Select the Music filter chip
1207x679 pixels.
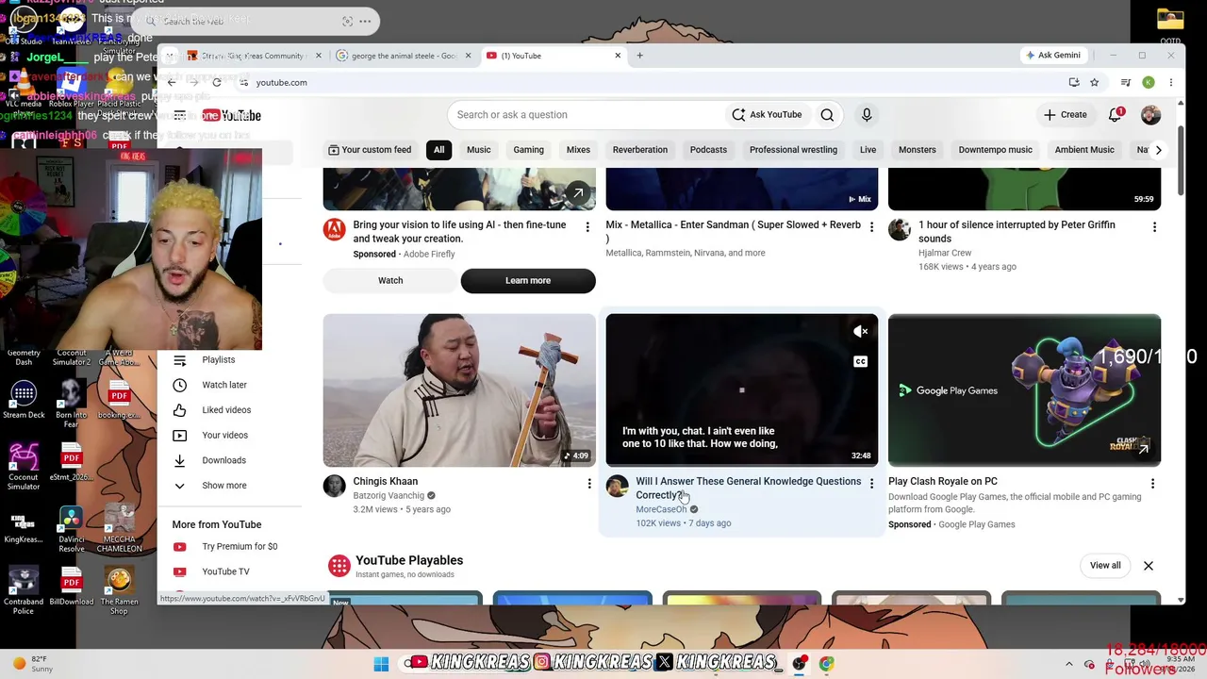pos(478,150)
